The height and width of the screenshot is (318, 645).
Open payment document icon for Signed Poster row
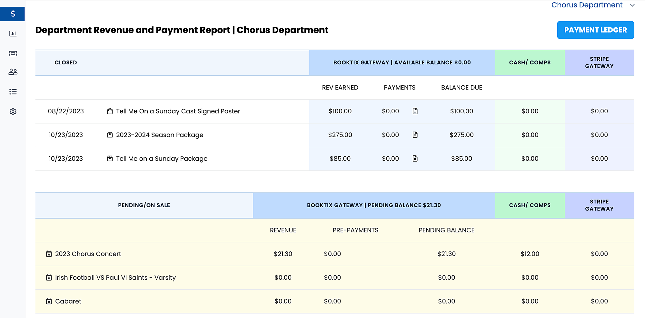point(415,111)
